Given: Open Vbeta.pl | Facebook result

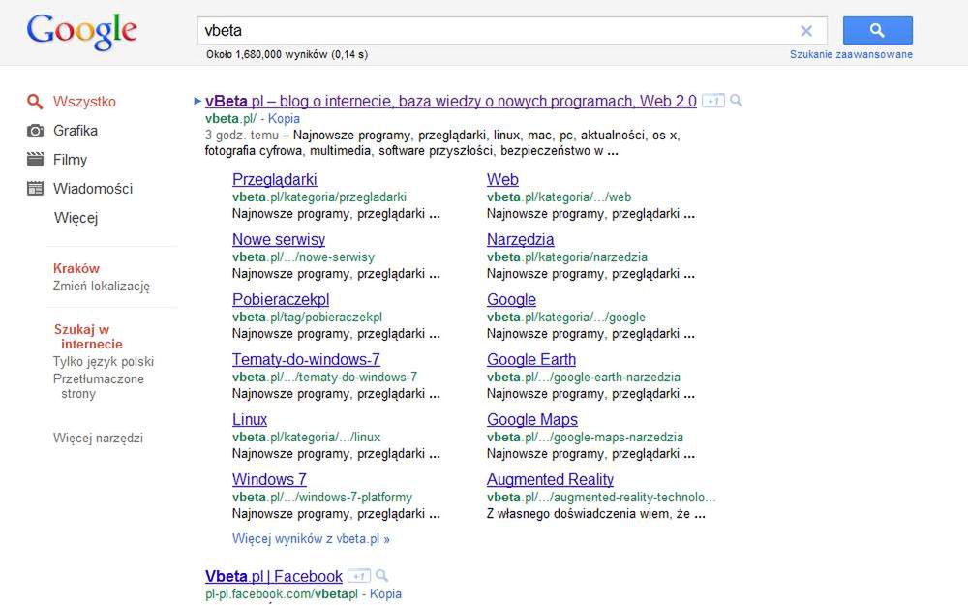Looking at the screenshot, I should coord(274,576).
